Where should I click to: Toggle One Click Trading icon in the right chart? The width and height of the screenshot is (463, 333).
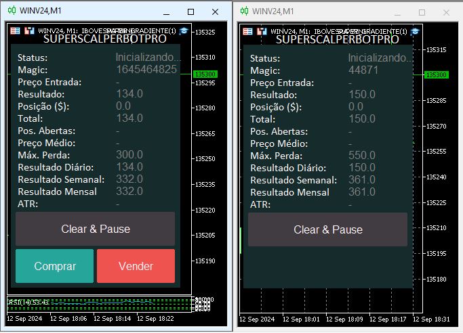[x=248, y=31]
